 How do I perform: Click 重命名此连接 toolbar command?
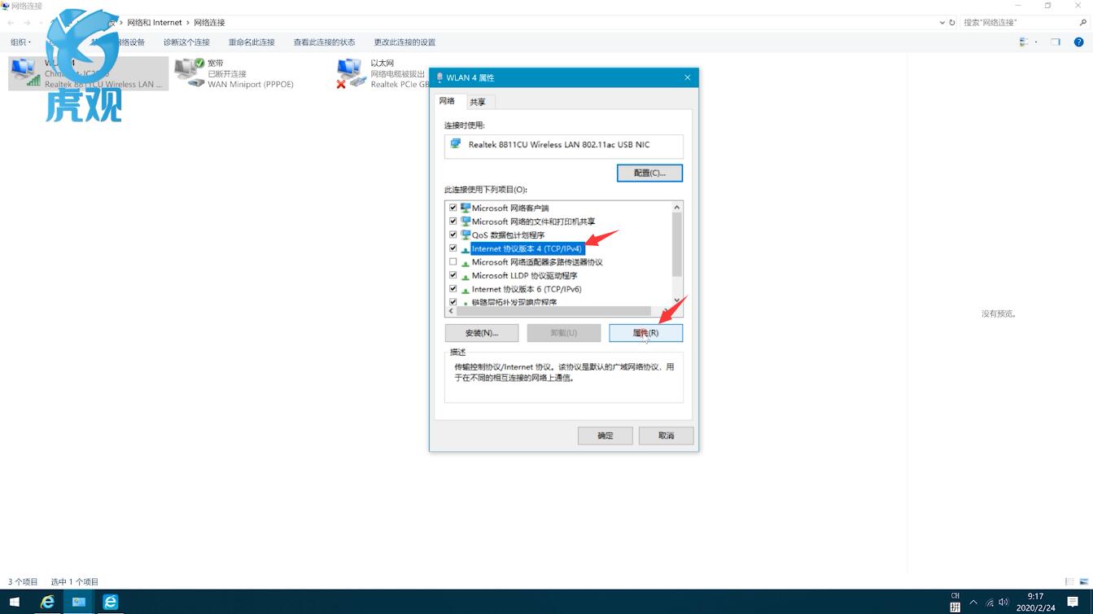(251, 42)
